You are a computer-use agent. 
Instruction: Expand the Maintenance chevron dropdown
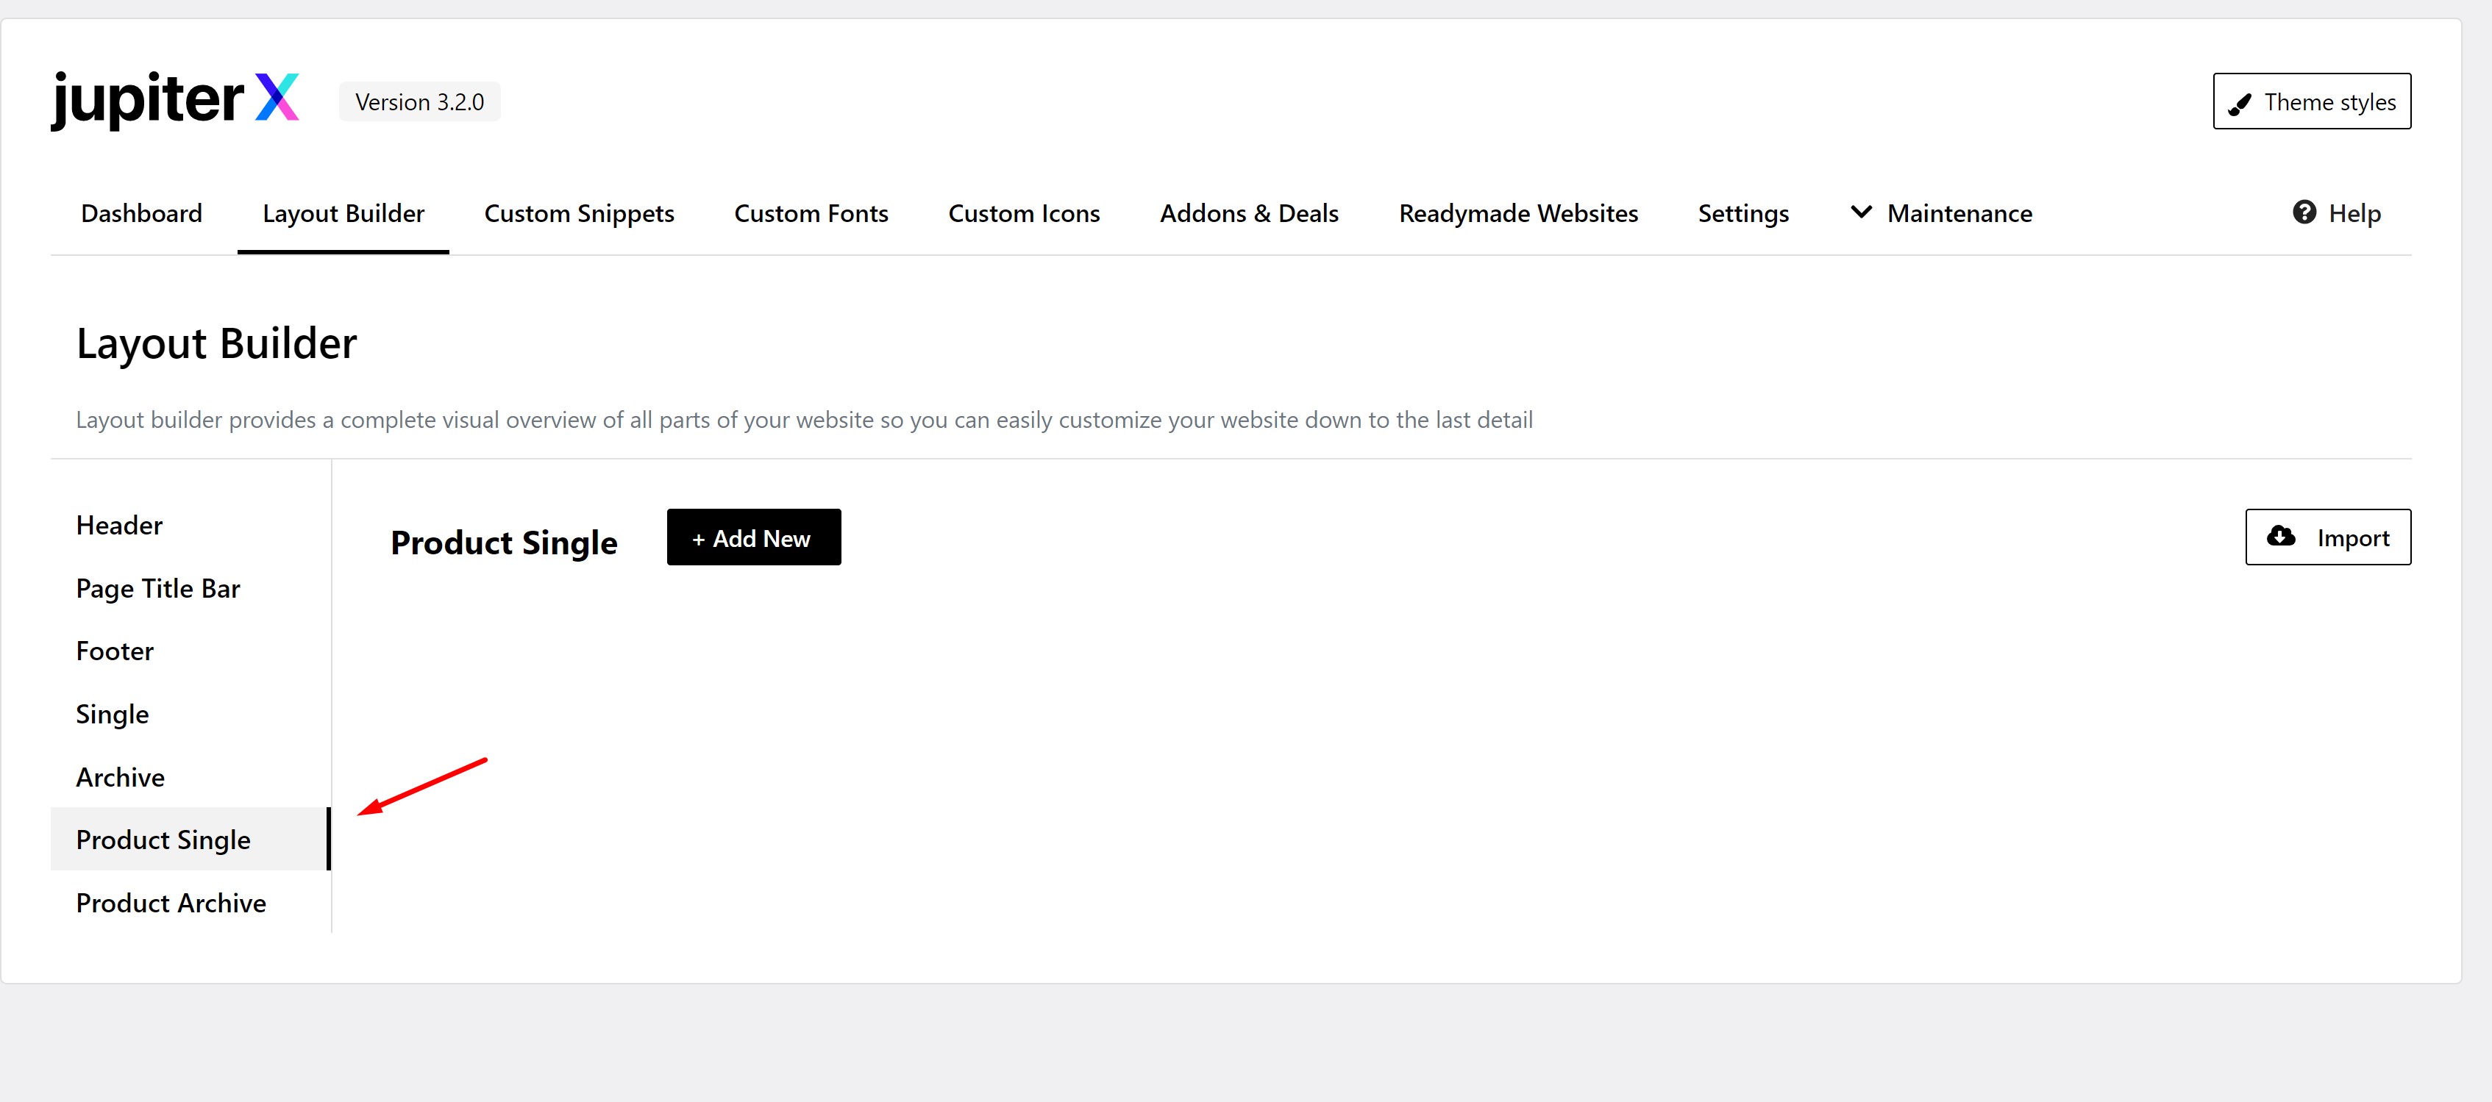1861,212
